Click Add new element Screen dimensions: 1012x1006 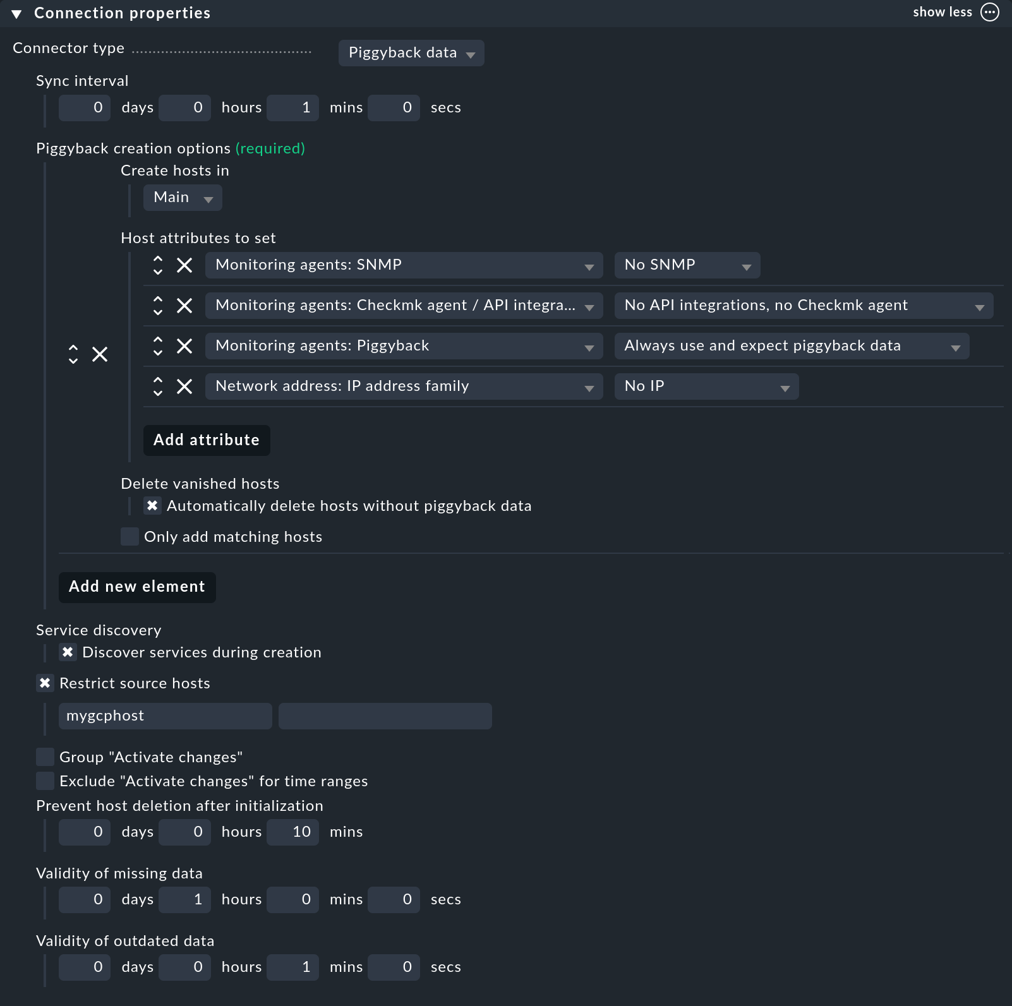click(136, 587)
